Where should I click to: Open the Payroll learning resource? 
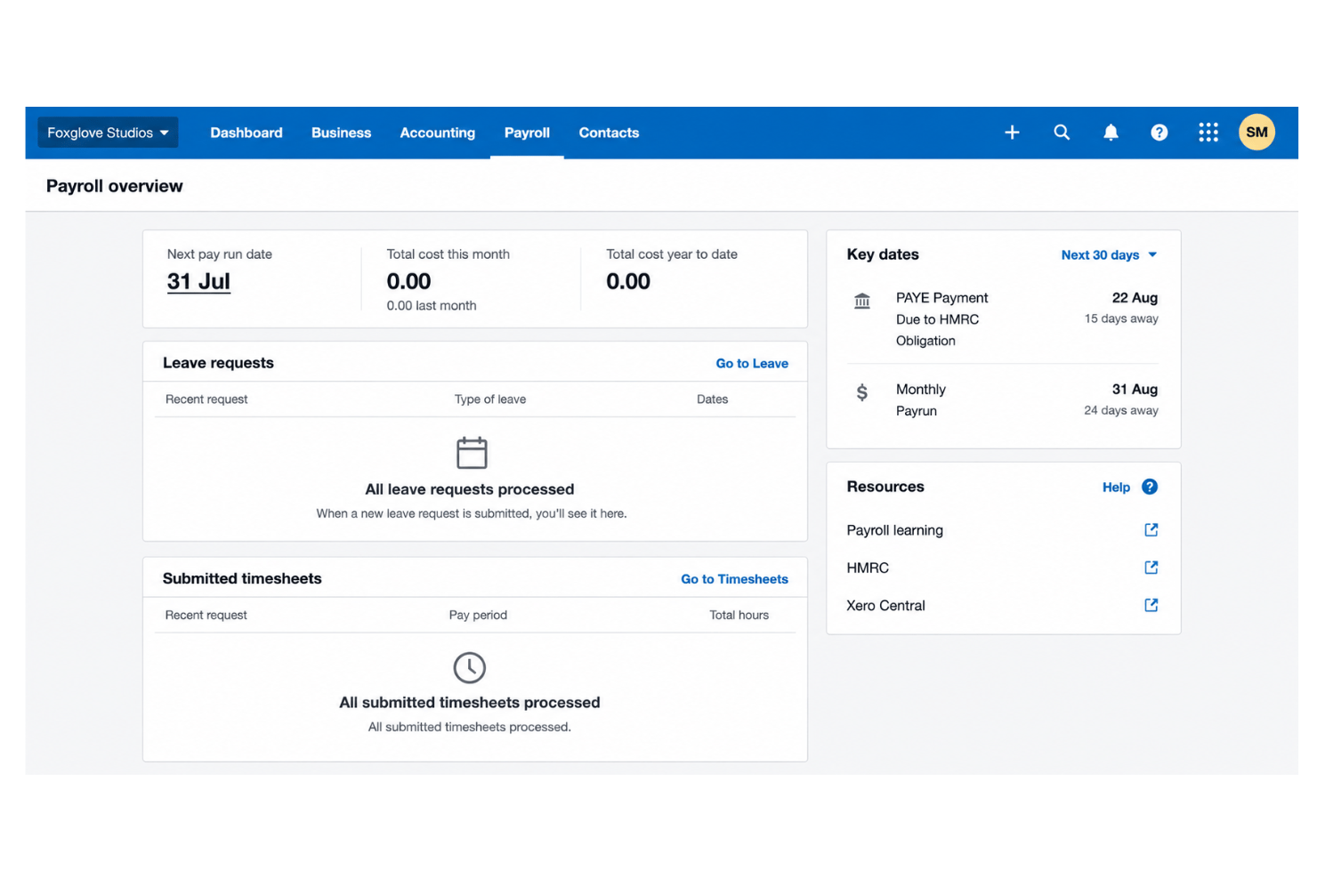click(x=894, y=530)
